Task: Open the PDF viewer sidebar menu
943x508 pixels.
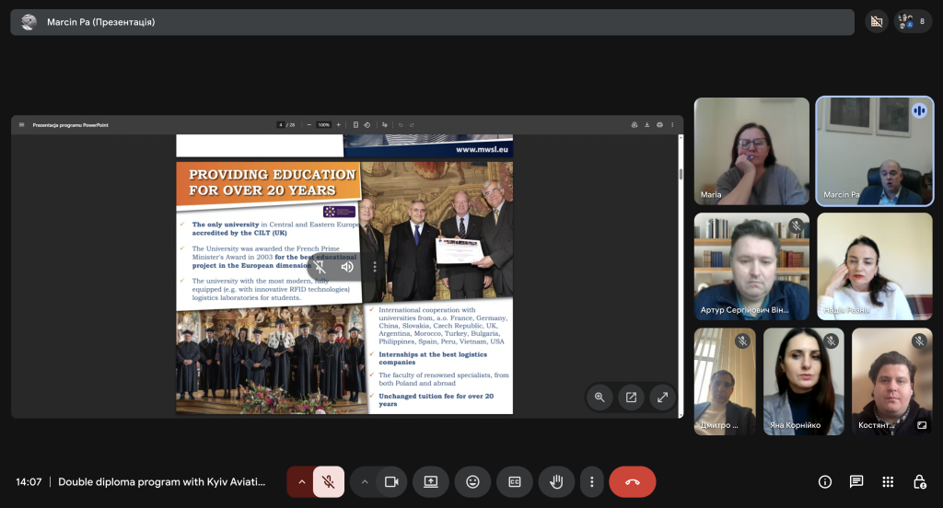Action: (21, 125)
